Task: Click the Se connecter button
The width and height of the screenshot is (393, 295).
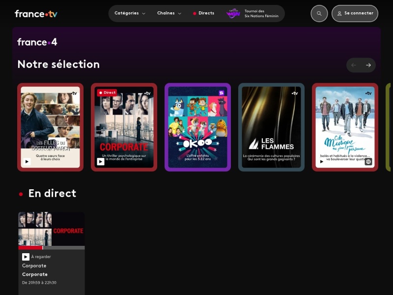Action: [x=355, y=14]
